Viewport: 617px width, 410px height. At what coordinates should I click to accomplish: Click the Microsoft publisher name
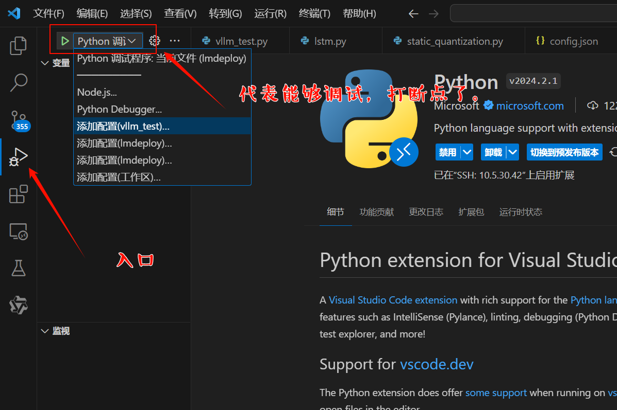point(457,105)
